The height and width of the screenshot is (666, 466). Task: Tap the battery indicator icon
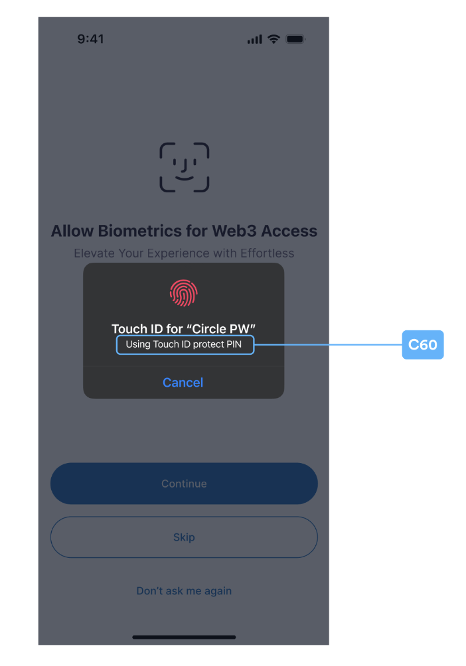(295, 39)
